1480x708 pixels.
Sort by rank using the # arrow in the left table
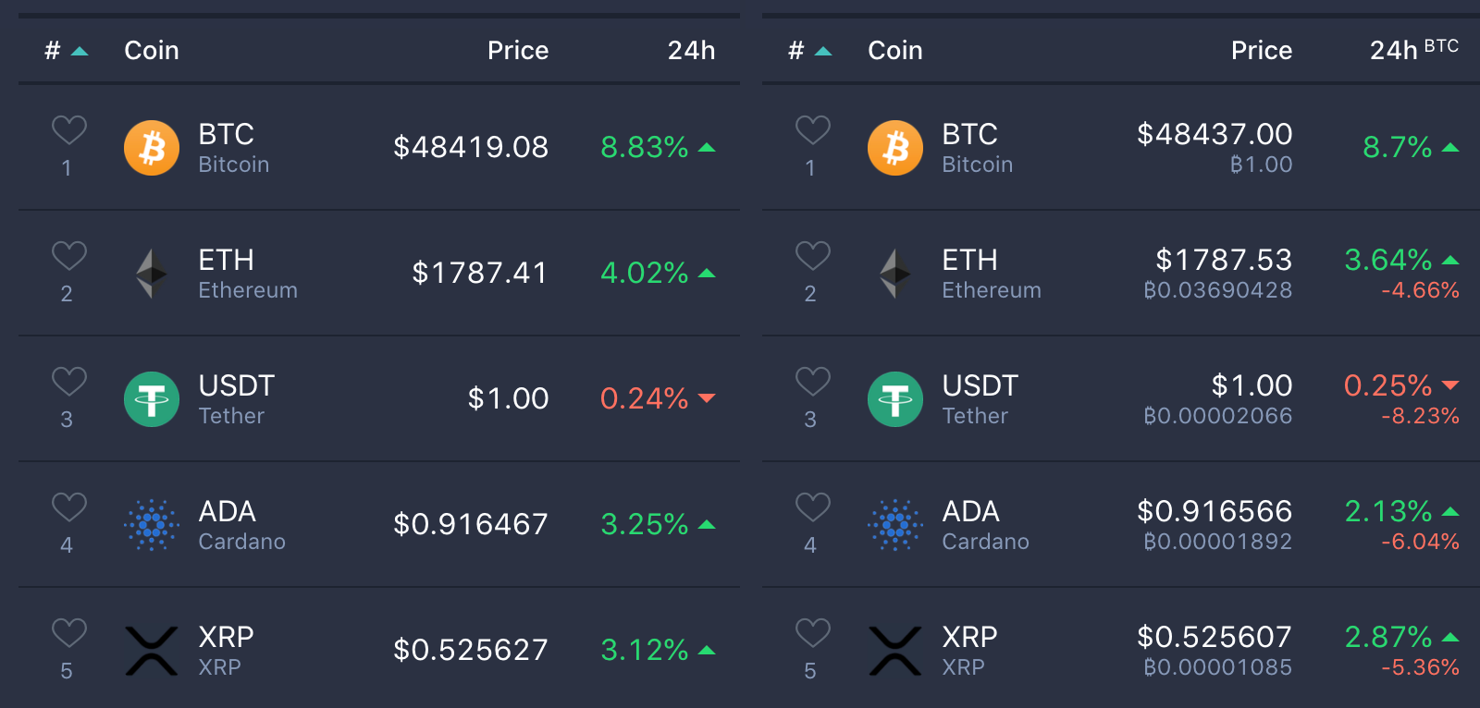[x=80, y=51]
